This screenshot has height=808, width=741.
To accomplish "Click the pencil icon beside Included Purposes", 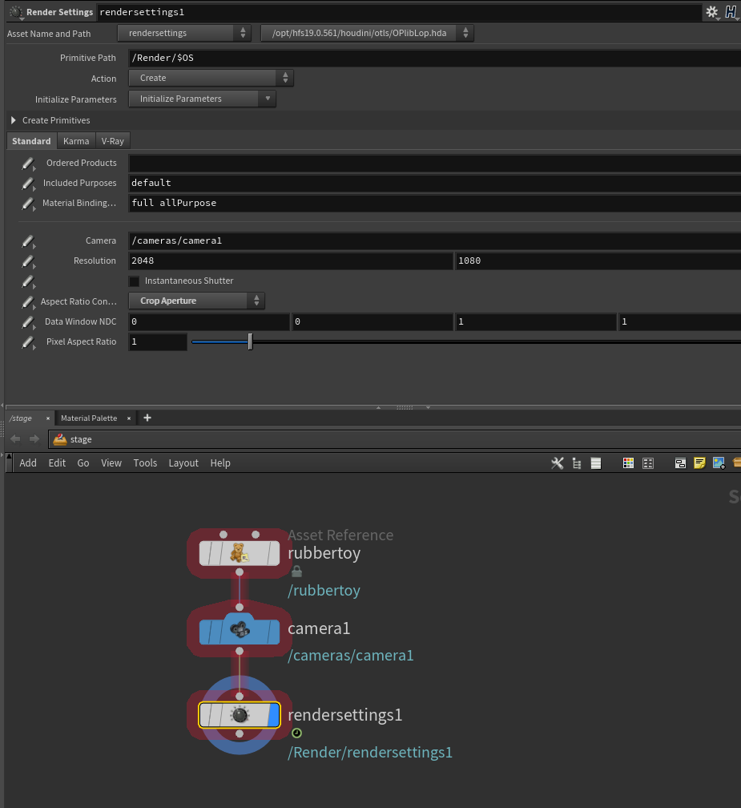I will coord(28,184).
